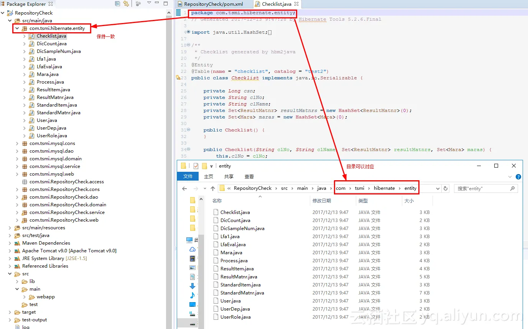The width and height of the screenshot is (528, 329).
Task: Unfold collapsed imports at line 4
Action: click(x=188, y=32)
